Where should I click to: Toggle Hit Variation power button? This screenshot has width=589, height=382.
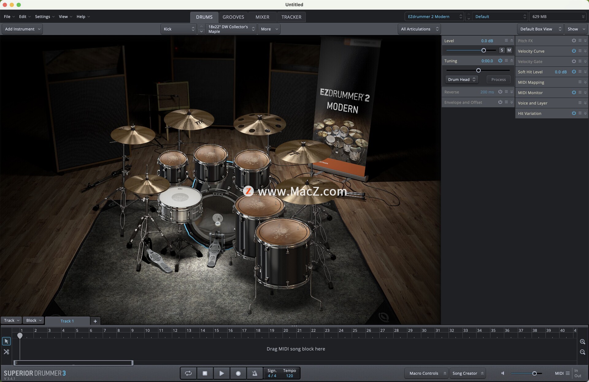coord(574,113)
